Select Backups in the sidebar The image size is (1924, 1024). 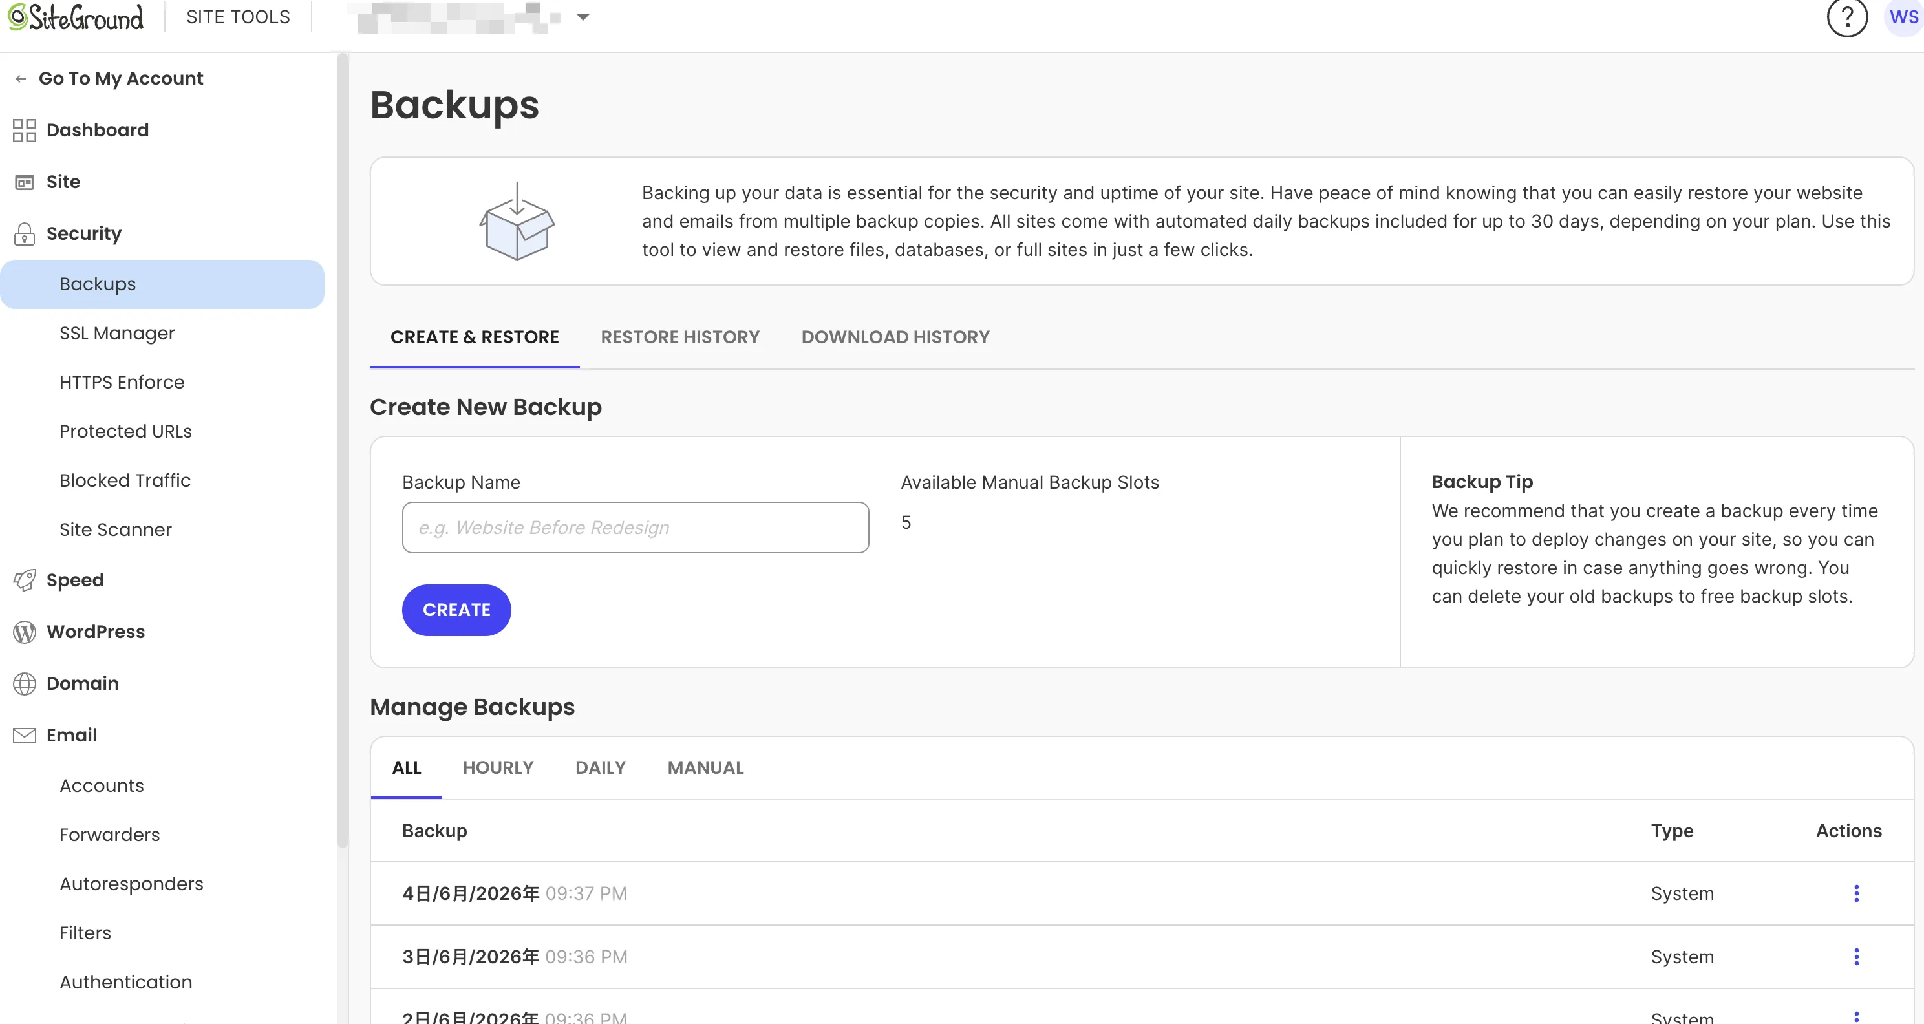click(162, 284)
